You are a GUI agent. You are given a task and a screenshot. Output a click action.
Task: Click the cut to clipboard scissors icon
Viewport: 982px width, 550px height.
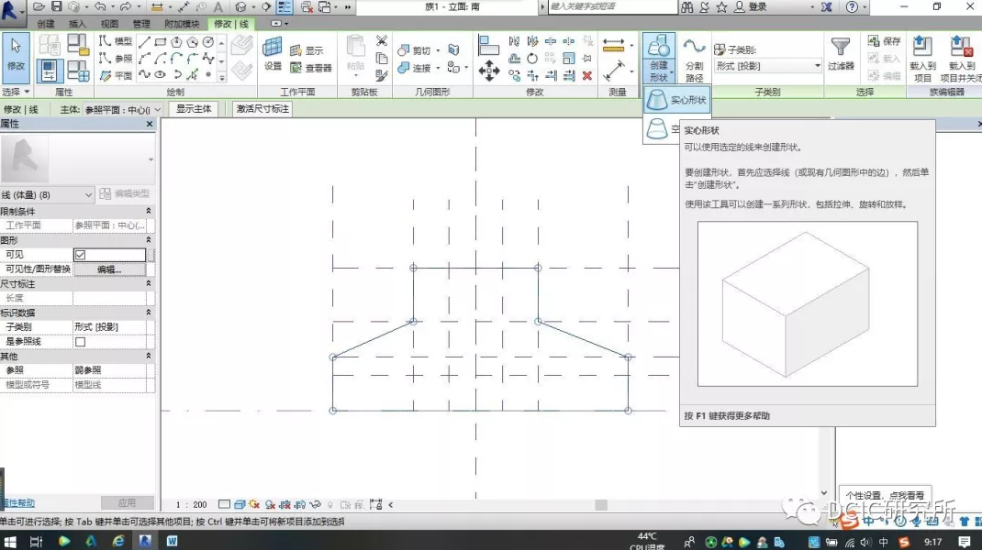click(x=382, y=41)
